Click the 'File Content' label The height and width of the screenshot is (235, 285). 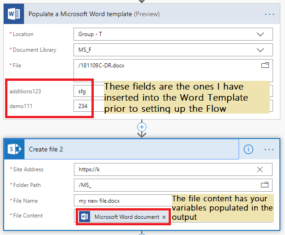[x=28, y=216]
